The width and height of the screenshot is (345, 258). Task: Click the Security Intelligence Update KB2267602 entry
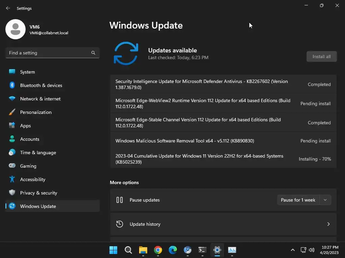pyautogui.click(x=223, y=84)
